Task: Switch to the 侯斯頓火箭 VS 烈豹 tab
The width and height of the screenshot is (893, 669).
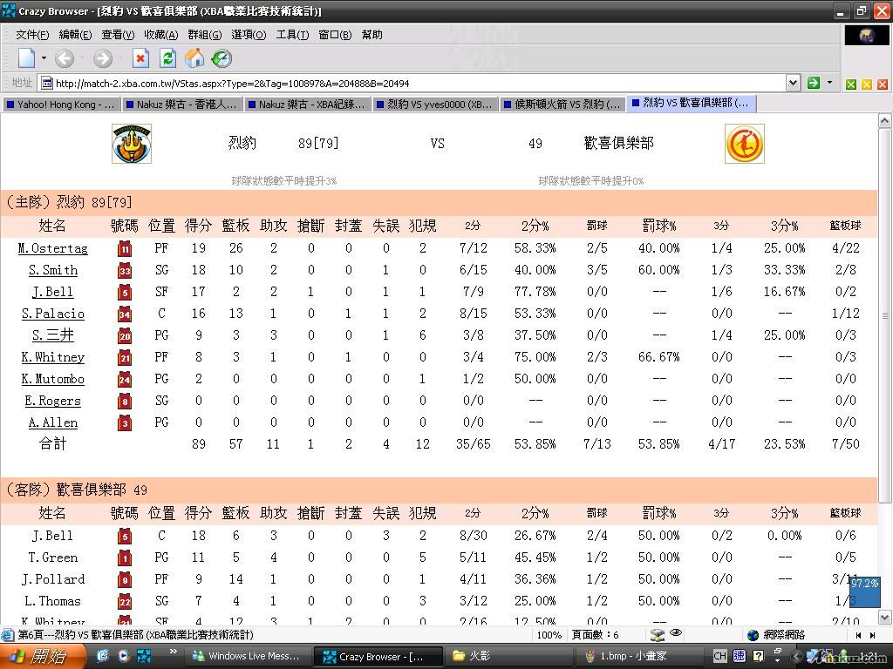Action: [x=562, y=105]
